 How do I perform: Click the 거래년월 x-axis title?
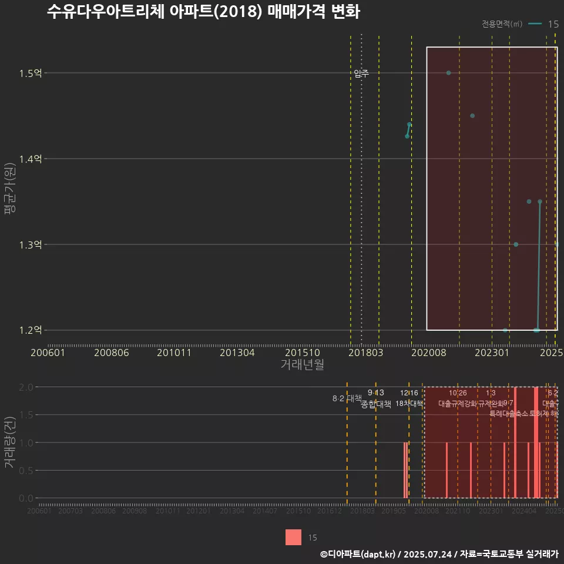click(x=302, y=364)
